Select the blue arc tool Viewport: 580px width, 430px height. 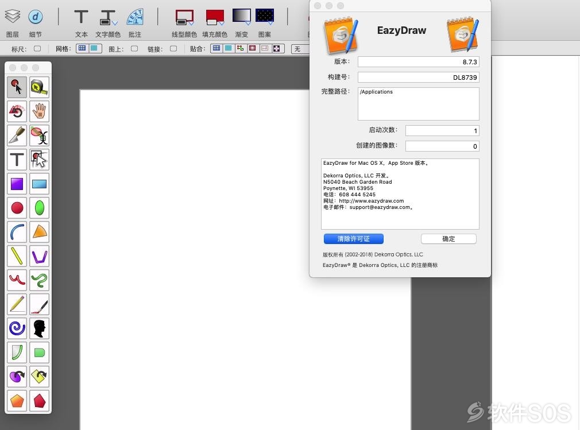tap(17, 232)
